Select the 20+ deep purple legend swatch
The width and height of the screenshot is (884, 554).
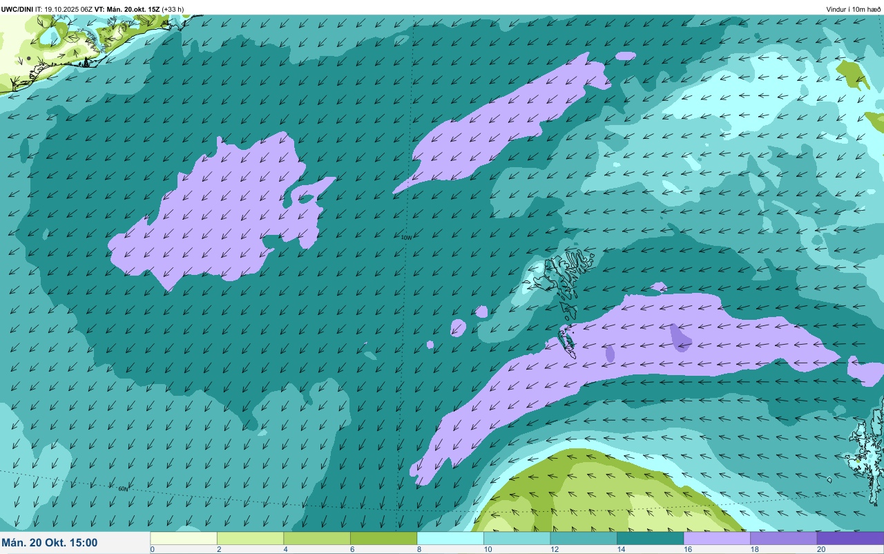[850, 538]
